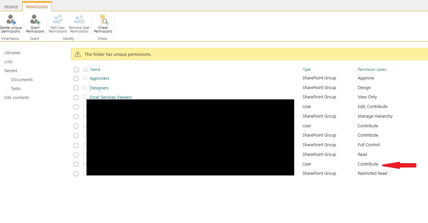Open the Approvers group link
The width and height of the screenshot is (428, 223).
[100, 78]
